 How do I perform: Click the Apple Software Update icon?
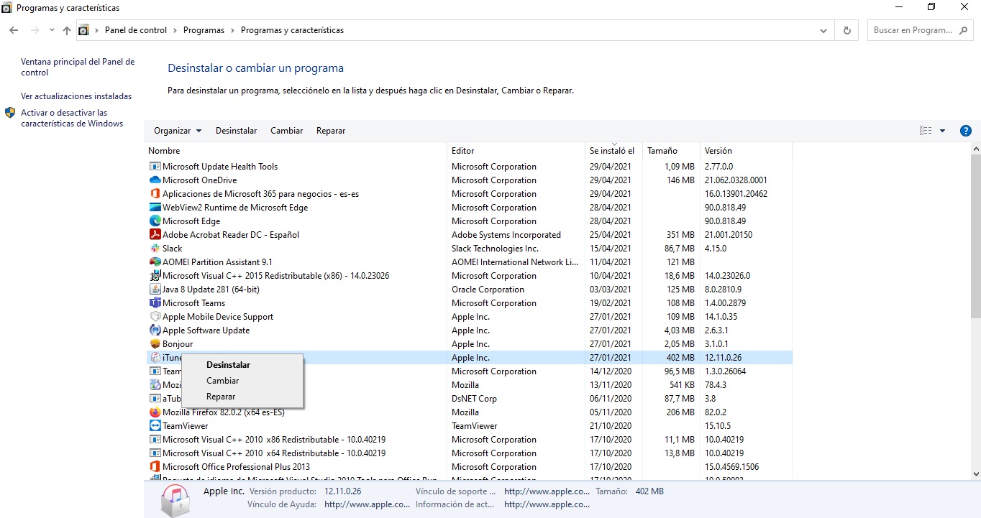click(x=155, y=330)
